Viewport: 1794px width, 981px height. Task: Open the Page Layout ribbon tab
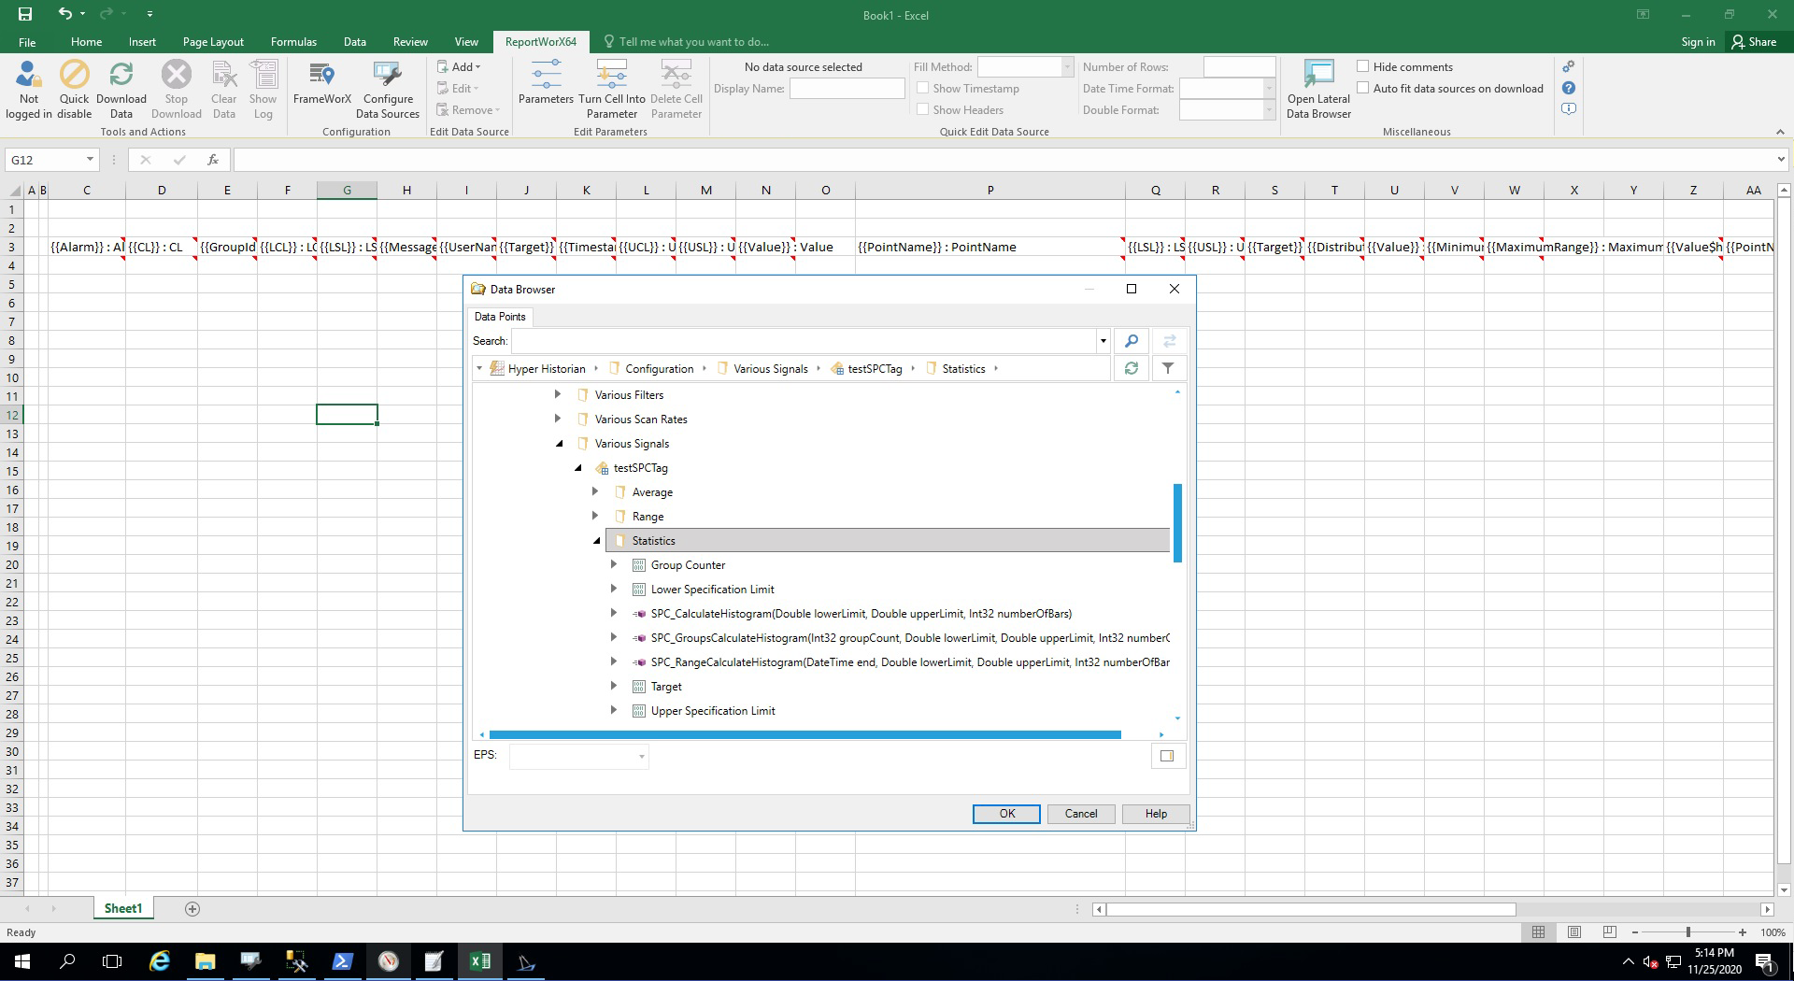click(x=213, y=42)
